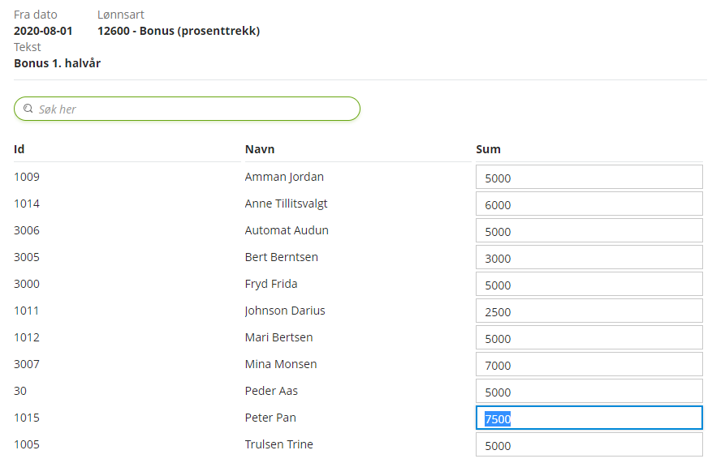Screen dimensions: 712x463
Task: Click the 'Søk her' search field
Action: (195, 109)
